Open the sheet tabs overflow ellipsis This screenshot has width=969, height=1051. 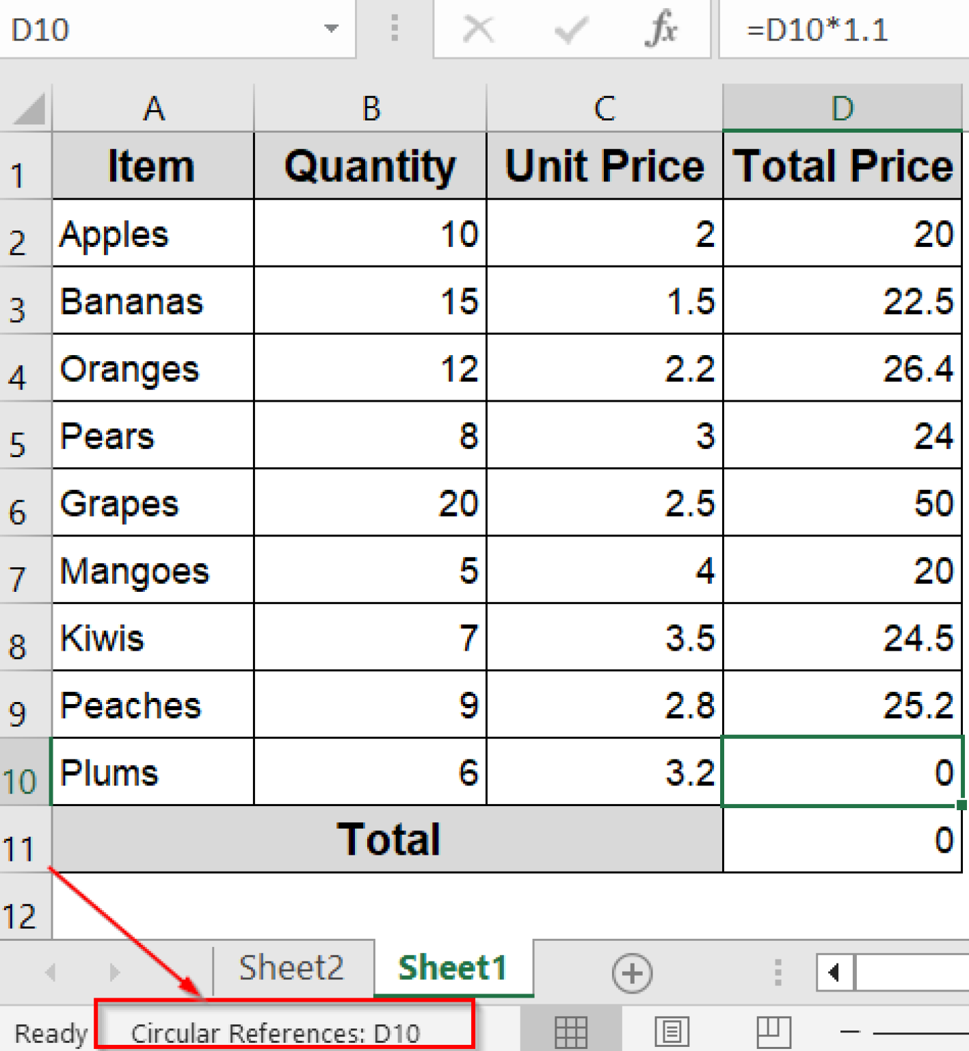pyautogui.click(x=778, y=972)
